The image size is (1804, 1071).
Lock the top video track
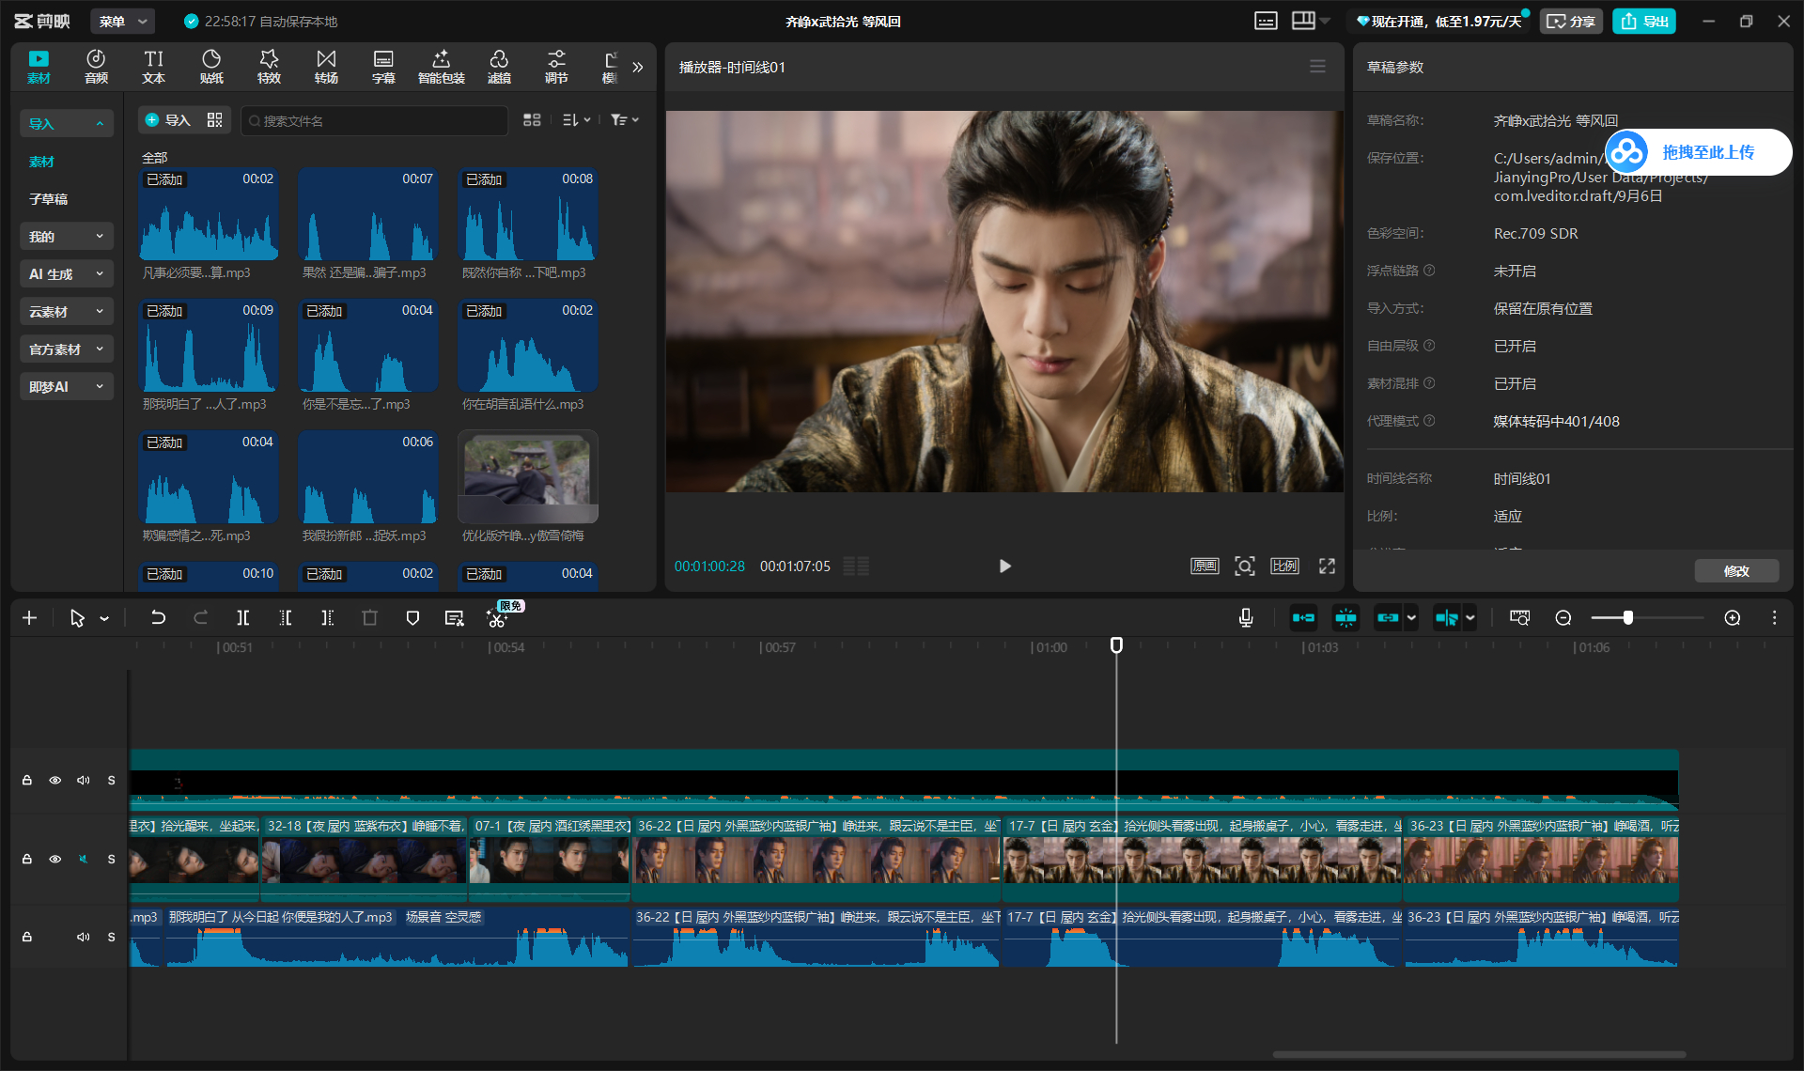tap(27, 781)
